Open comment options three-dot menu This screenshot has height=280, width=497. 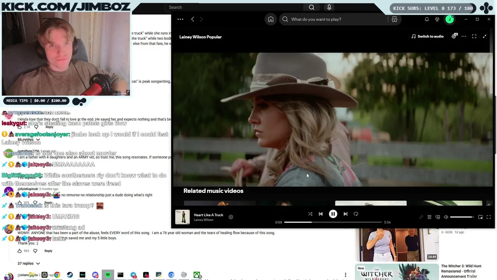coord(345,275)
